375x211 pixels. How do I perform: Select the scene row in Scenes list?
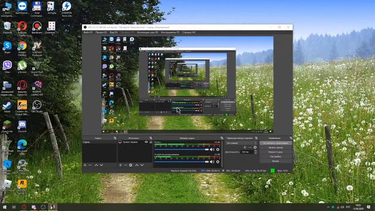(100, 142)
